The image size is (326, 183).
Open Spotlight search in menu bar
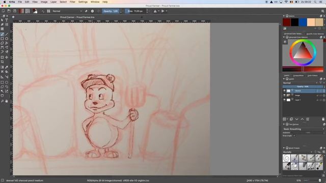tap(315, 2)
